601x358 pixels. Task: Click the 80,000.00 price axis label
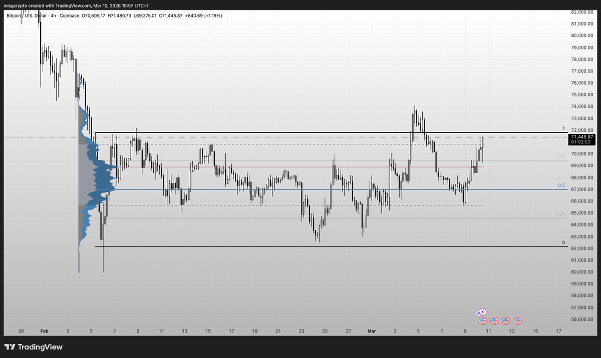coord(582,35)
